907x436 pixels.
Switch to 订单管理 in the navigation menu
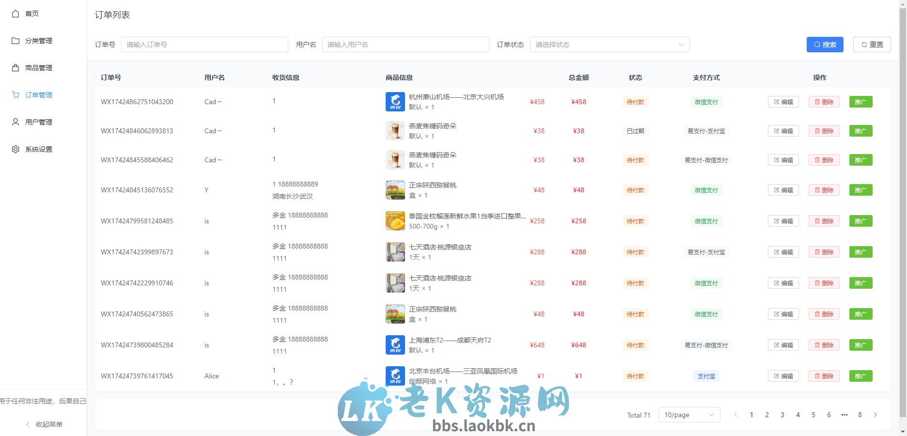coord(39,95)
